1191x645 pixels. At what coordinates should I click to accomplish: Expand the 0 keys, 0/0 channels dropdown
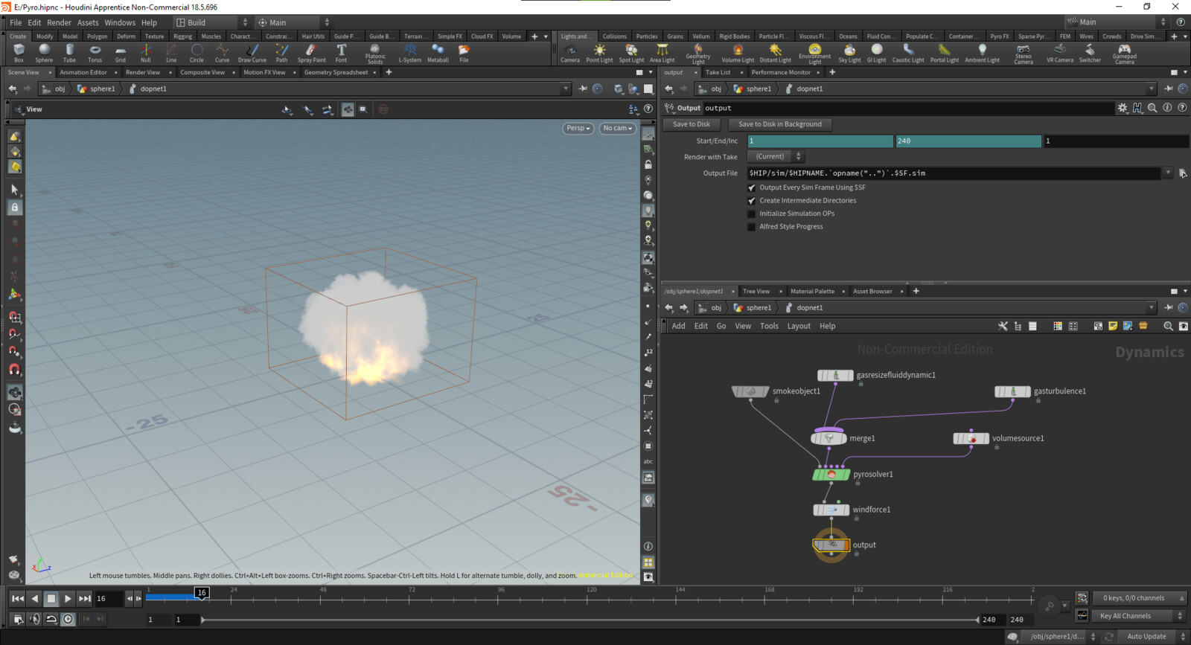pos(1140,598)
